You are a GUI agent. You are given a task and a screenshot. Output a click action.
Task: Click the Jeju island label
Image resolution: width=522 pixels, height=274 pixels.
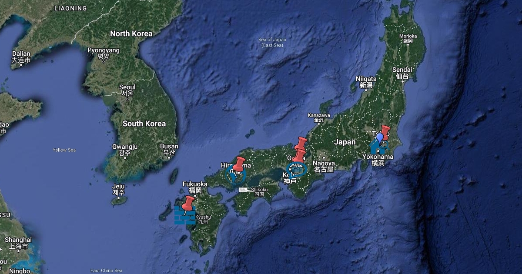tap(118, 189)
